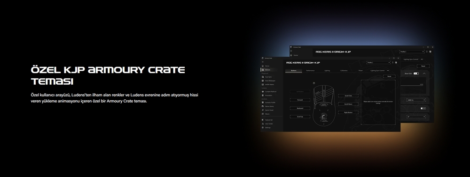Open 1000 Hz polling rate dropdown

coord(416,100)
